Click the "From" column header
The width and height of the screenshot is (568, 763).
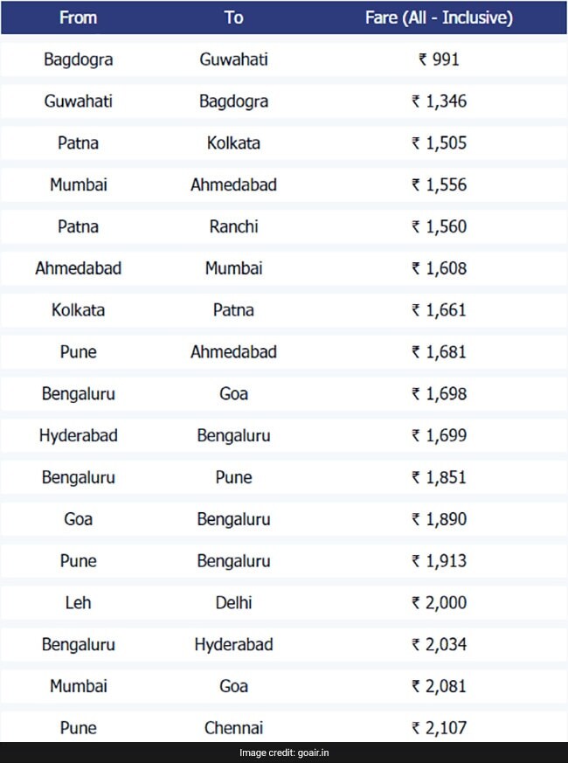coord(78,17)
